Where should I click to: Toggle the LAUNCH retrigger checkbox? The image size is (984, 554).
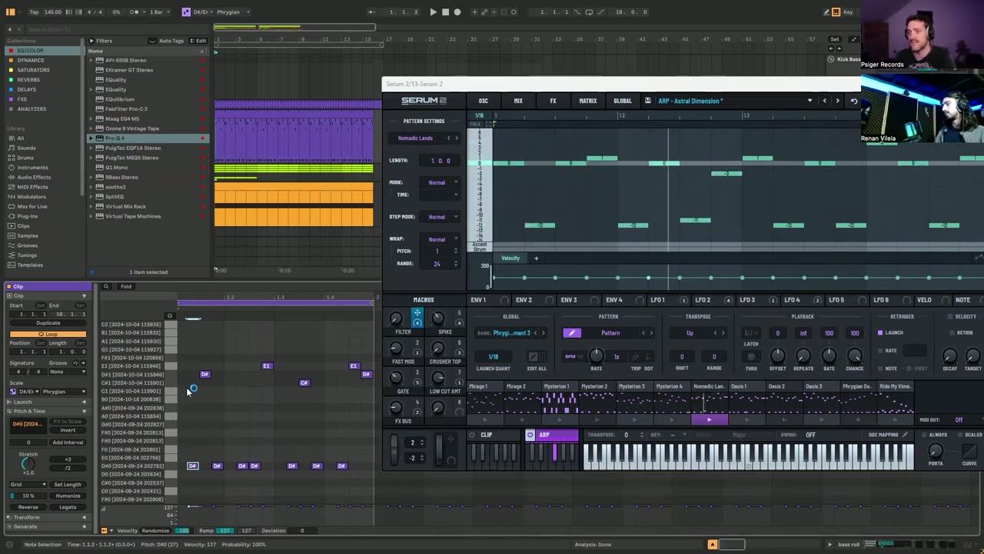click(x=880, y=333)
